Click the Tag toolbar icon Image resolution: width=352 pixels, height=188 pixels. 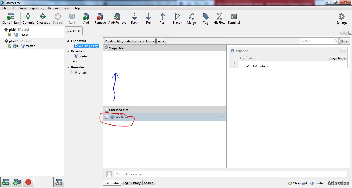point(206,19)
